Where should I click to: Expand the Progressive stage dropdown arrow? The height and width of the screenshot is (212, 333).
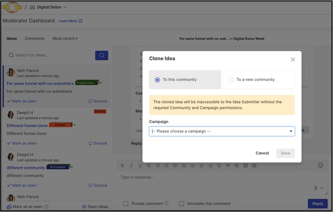click(100, 83)
